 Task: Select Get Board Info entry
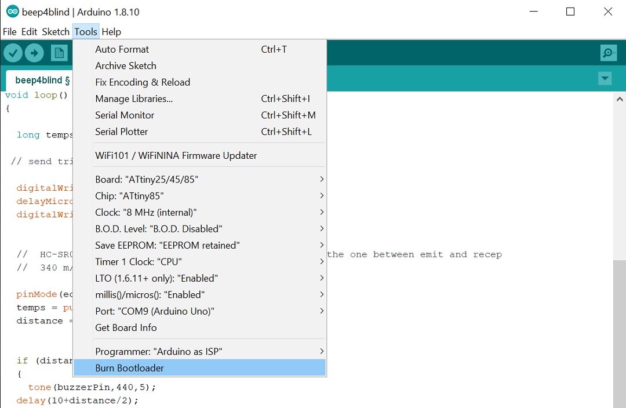[199, 327]
